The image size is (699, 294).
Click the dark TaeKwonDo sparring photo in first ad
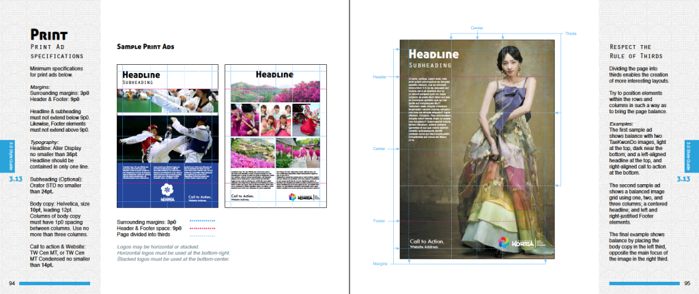(167, 139)
